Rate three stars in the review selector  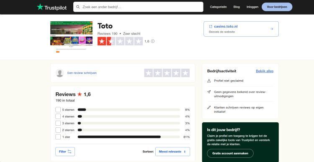pyautogui.click(x=167, y=73)
